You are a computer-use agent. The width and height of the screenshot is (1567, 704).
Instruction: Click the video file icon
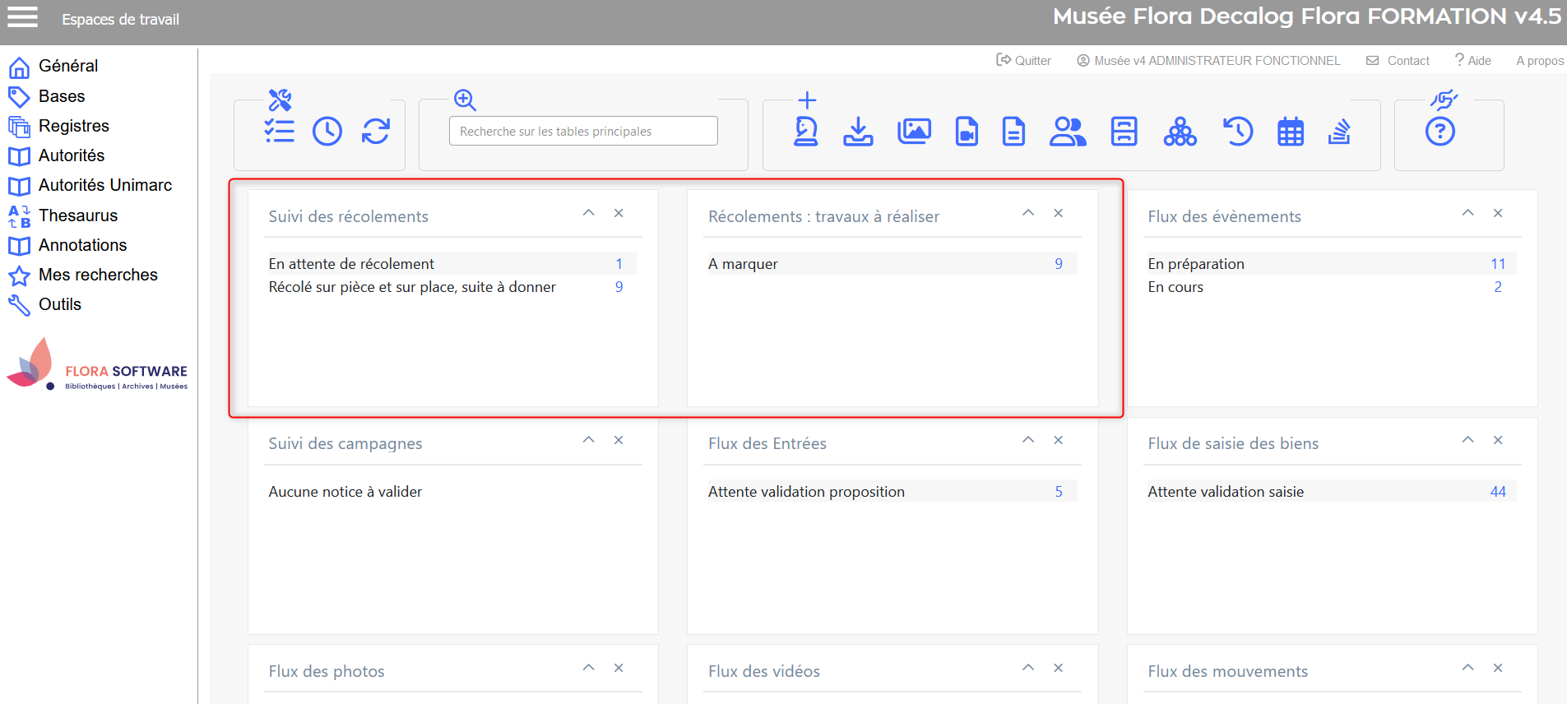coord(967,132)
